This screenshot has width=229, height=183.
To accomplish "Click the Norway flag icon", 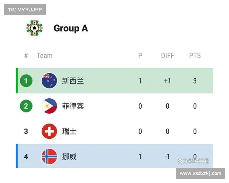I will (x=49, y=156).
